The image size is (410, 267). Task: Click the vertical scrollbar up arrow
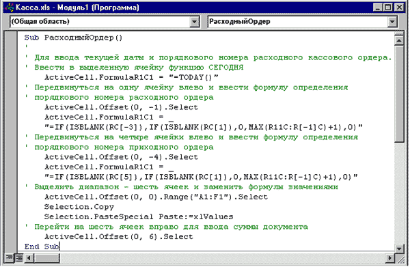click(x=399, y=40)
